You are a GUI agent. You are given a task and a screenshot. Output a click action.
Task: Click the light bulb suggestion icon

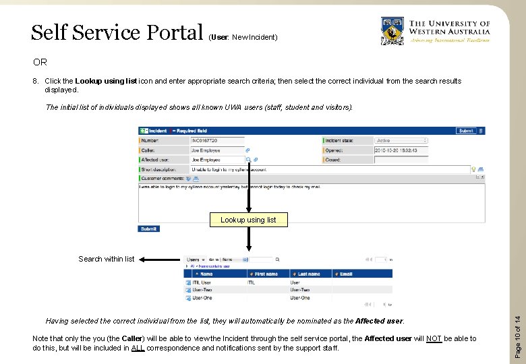point(473,169)
